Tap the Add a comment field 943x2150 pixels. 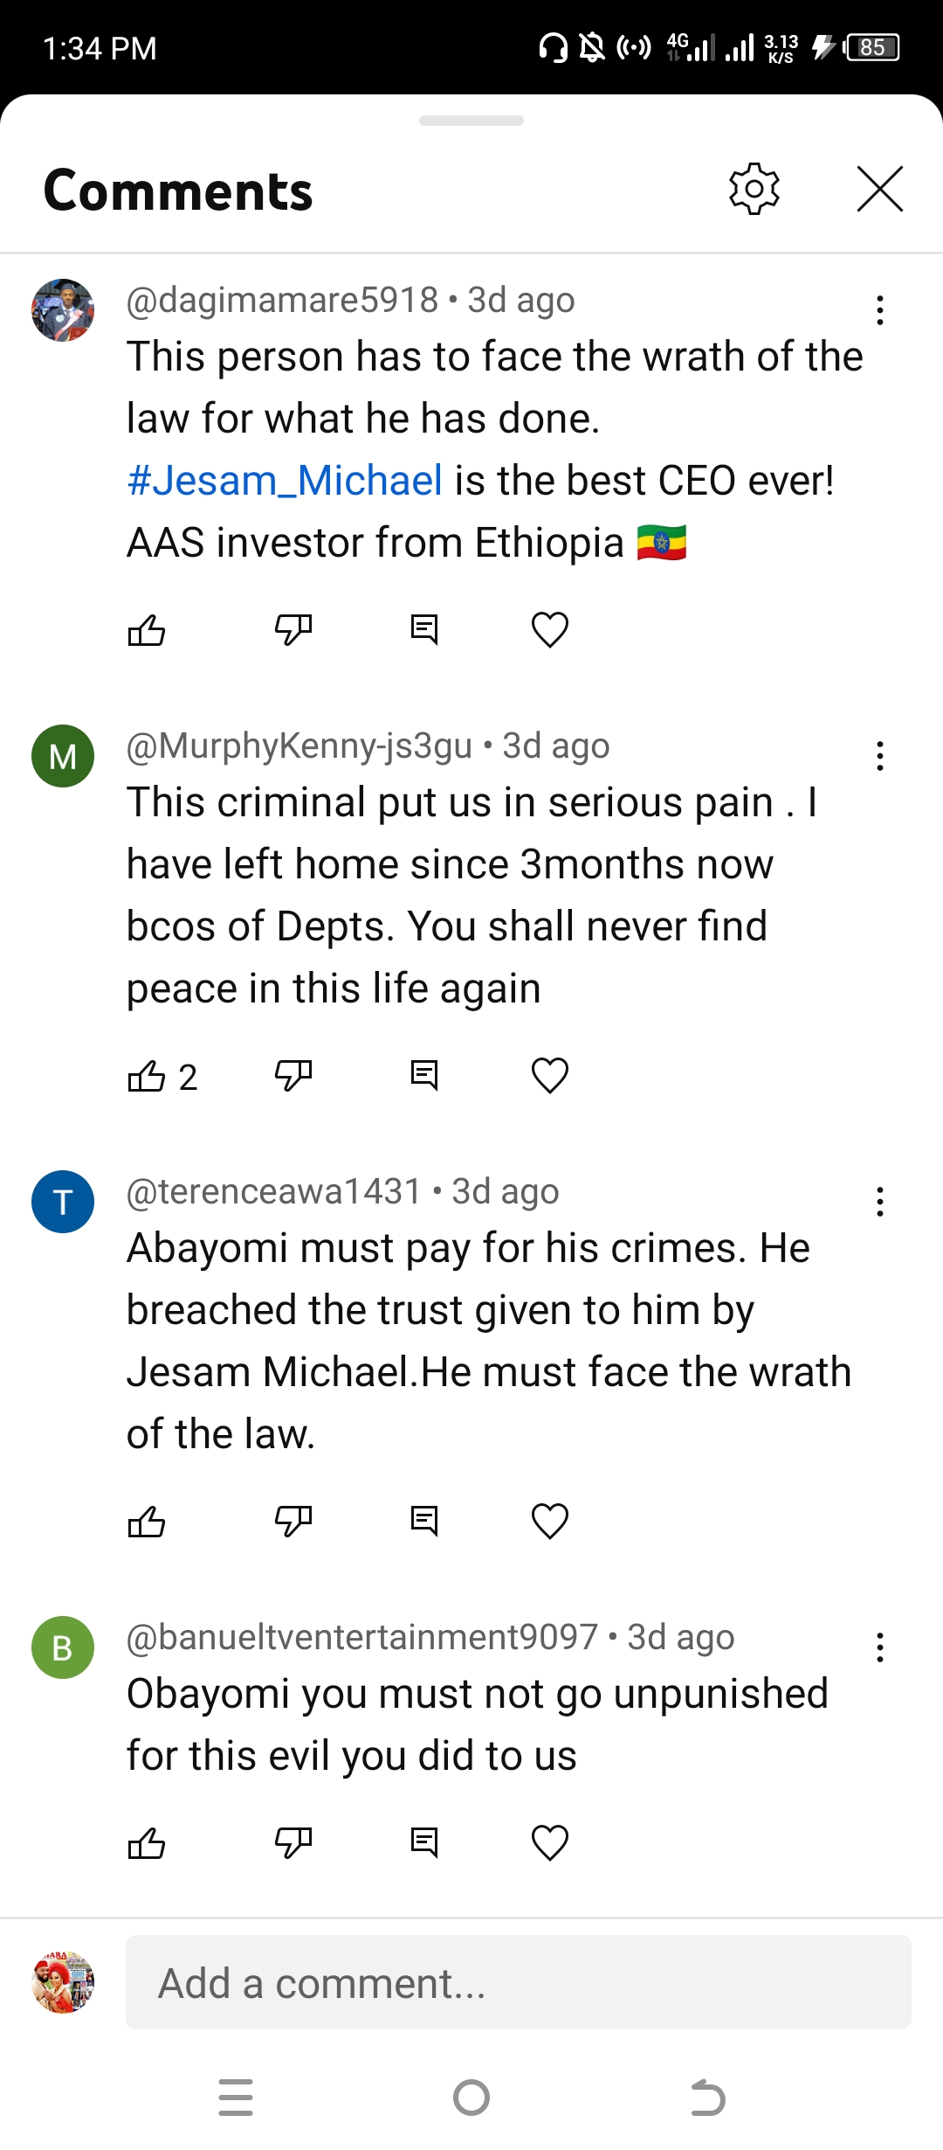click(x=519, y=1982)
